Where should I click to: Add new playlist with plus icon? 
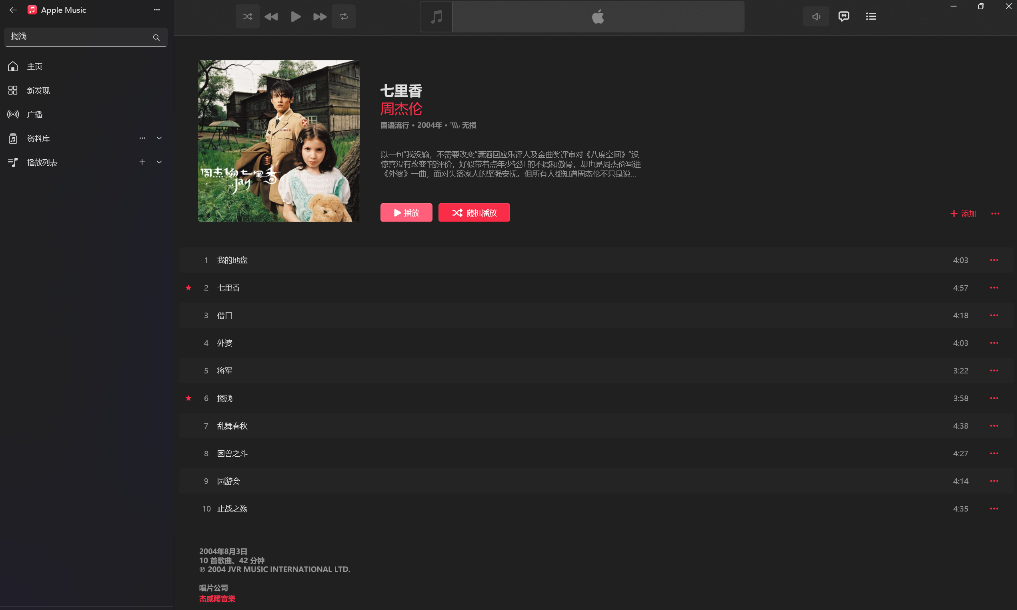pyautogui.click(x=142, y=162)
